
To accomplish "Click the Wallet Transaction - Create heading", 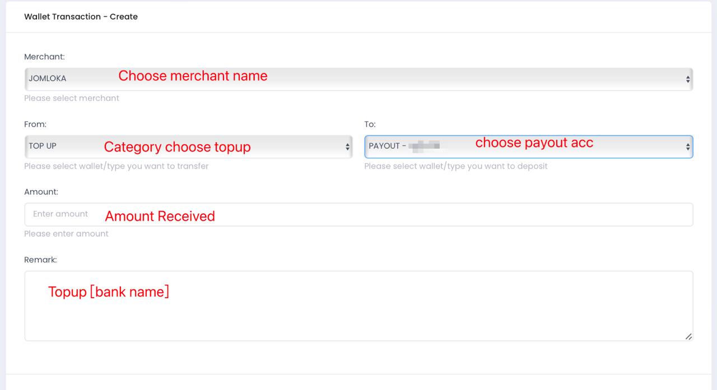I will 81,17.
